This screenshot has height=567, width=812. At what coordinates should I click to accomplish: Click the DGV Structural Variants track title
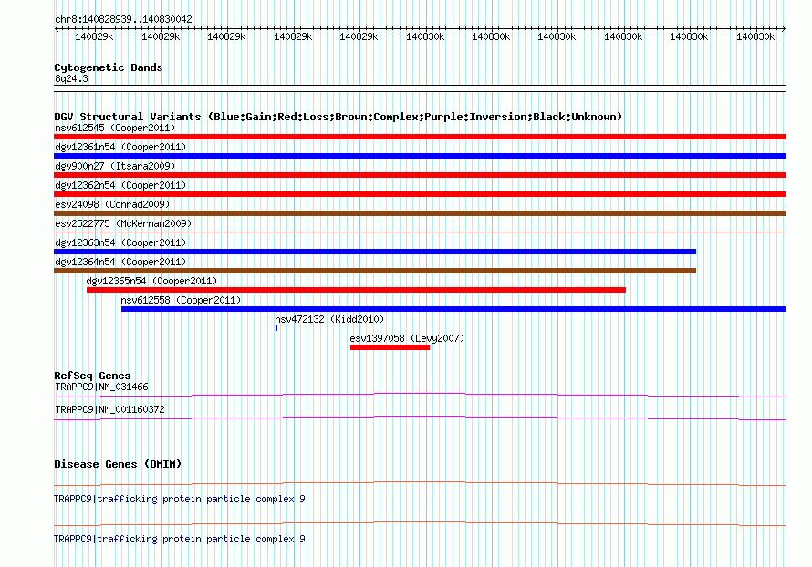tap(338, 117)
